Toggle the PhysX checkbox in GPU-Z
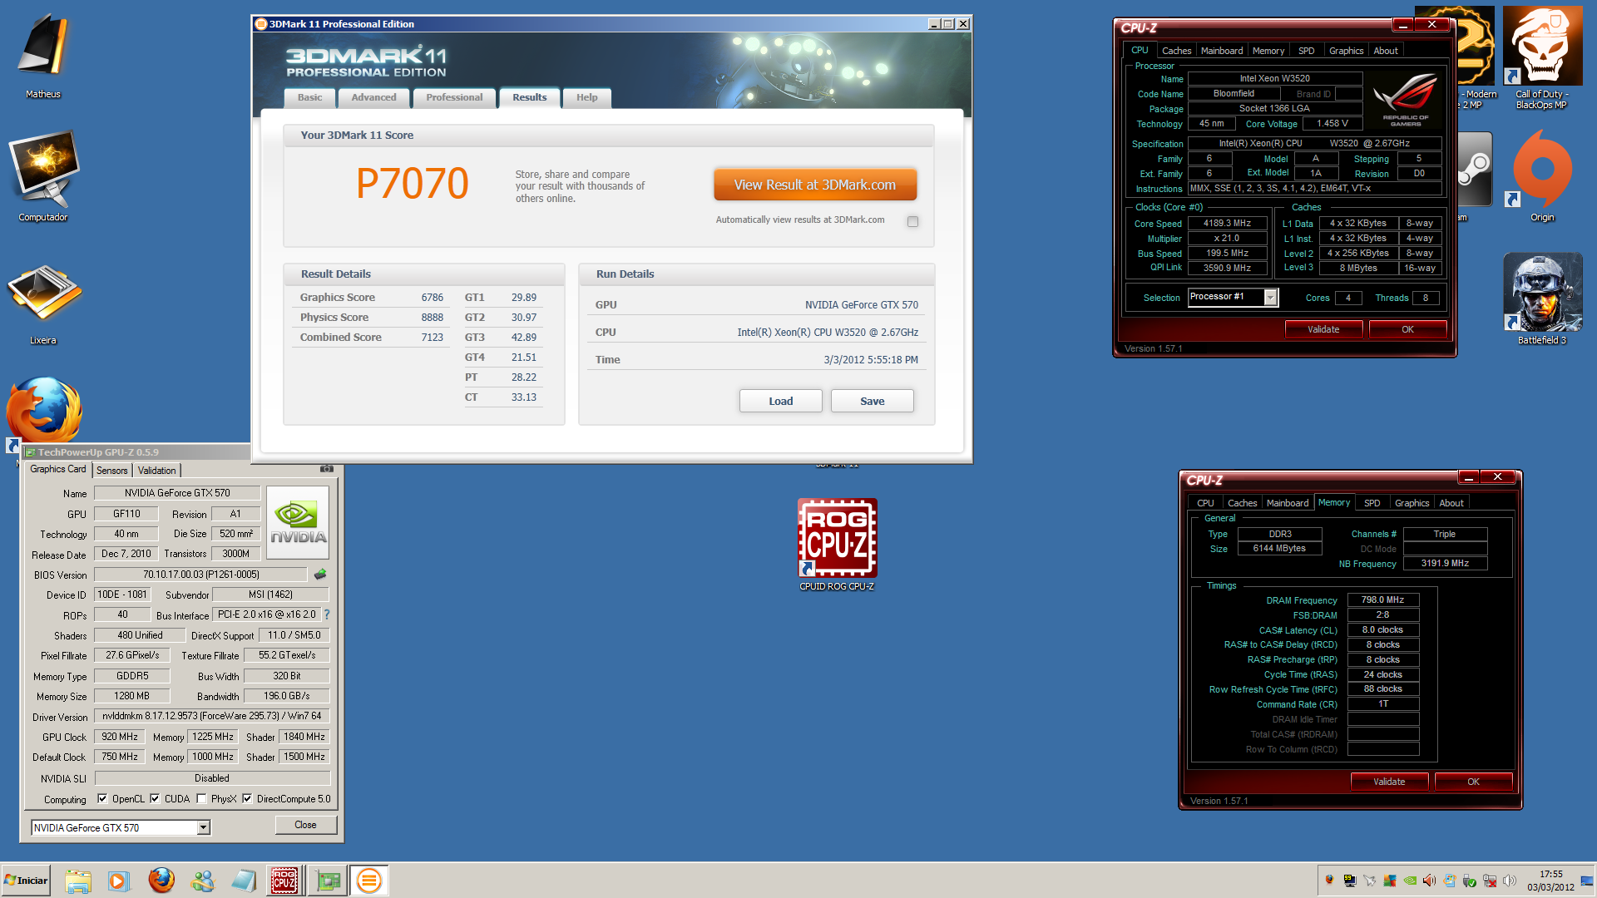Viewport: 1597px width, 898px height. click(x=201, y=799)
